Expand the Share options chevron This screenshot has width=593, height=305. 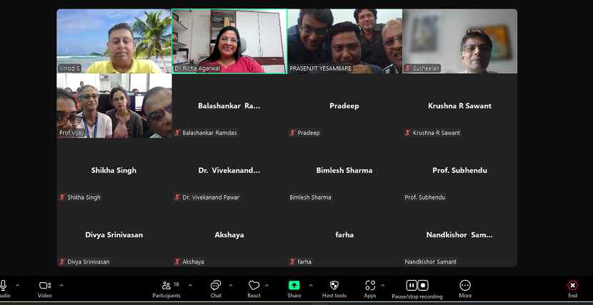click(x=310, y=285)
